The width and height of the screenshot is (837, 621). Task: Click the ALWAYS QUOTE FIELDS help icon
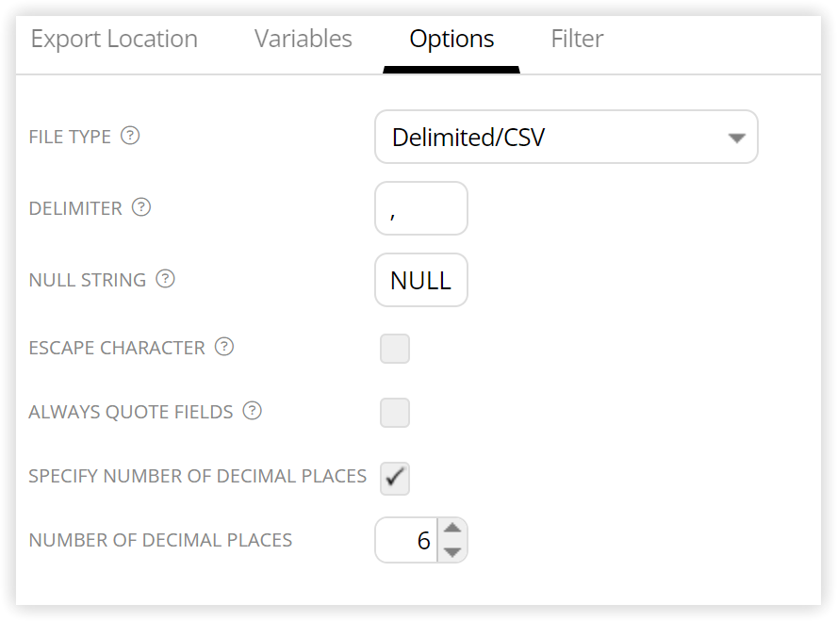coord(252,411)
